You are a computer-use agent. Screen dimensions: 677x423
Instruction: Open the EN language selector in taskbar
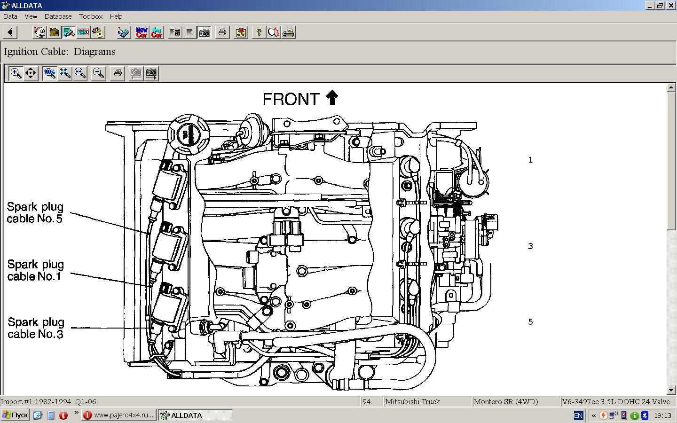[x=578, y=415]
